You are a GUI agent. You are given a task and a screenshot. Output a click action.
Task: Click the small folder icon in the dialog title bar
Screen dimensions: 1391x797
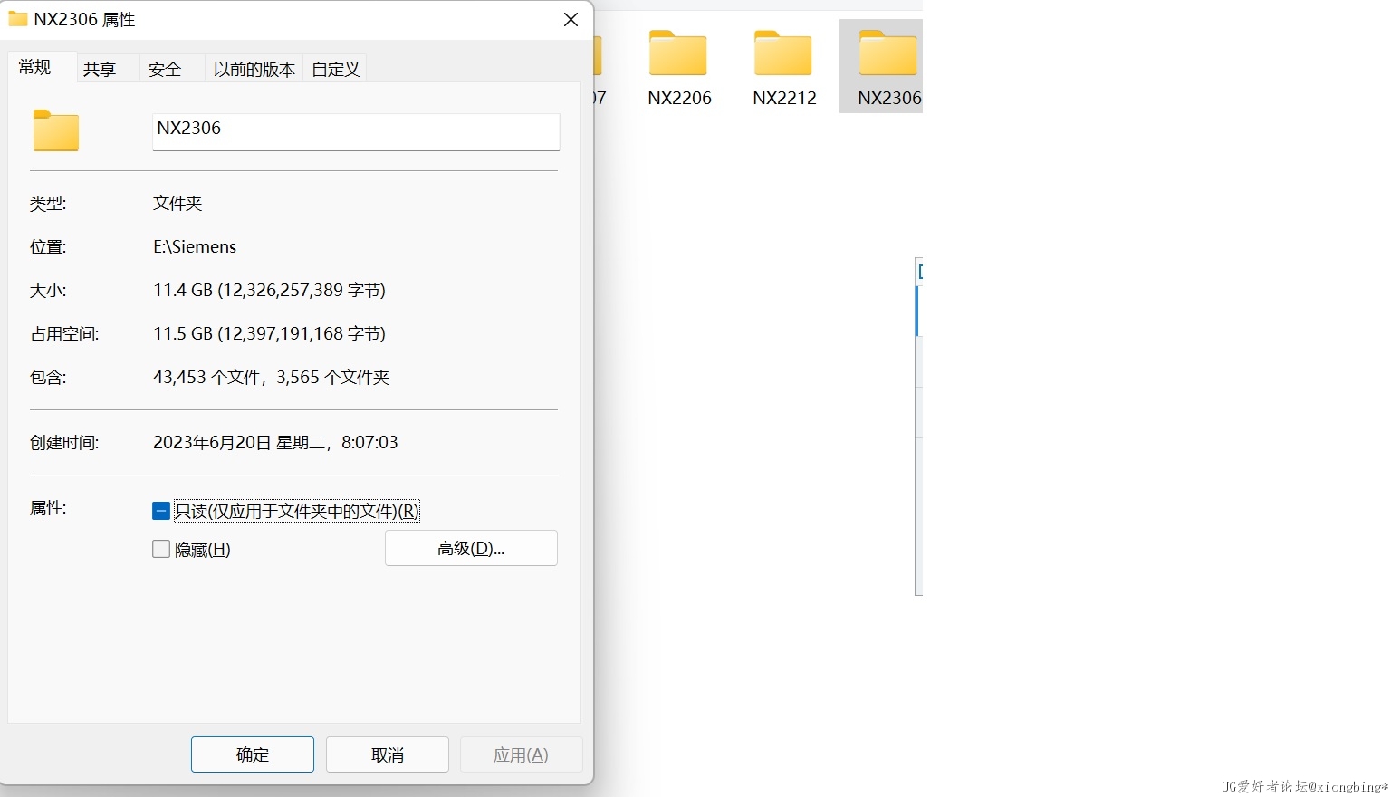tap(17, 19)
